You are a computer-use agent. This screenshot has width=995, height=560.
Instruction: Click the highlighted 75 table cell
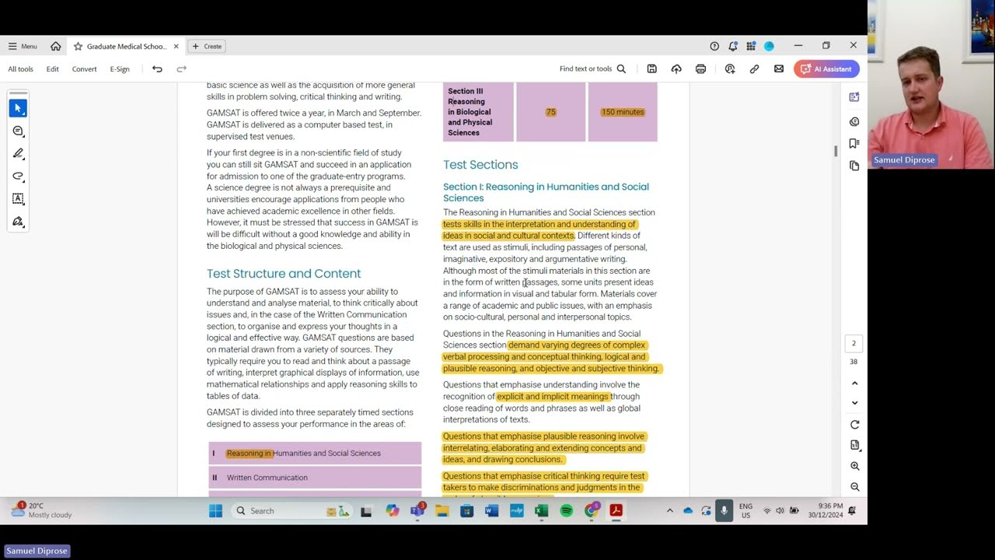550,112
